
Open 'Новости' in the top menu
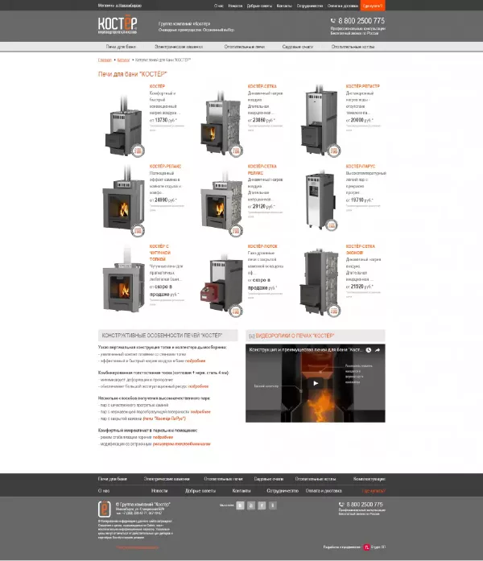(235, 6)
